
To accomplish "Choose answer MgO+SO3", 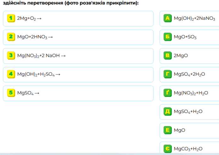I will [x=189, y=37].
